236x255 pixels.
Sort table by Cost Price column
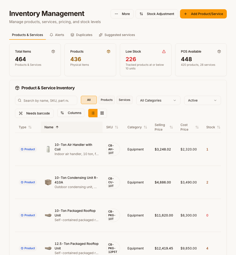190,127
